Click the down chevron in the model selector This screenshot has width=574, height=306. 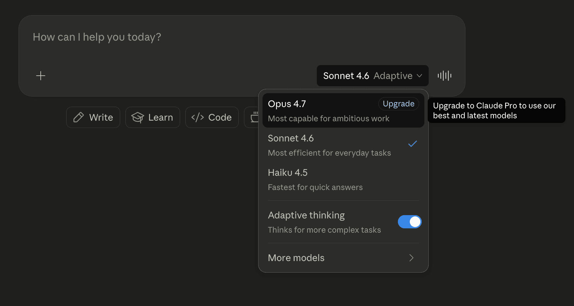[419, 76]
